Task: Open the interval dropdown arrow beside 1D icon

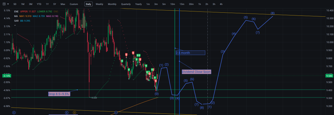Action: [x=8, y=4]
